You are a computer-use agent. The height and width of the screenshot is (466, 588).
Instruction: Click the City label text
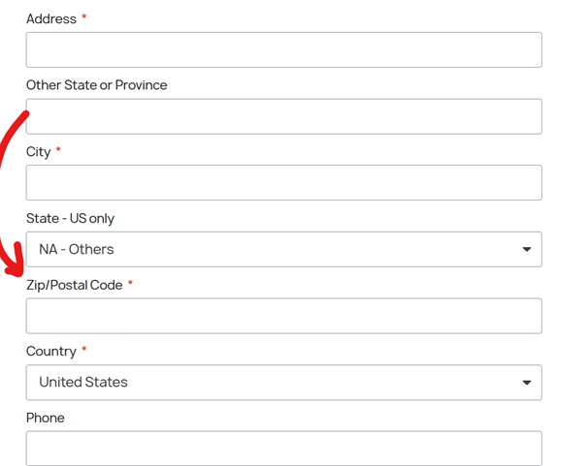point(38,152)
